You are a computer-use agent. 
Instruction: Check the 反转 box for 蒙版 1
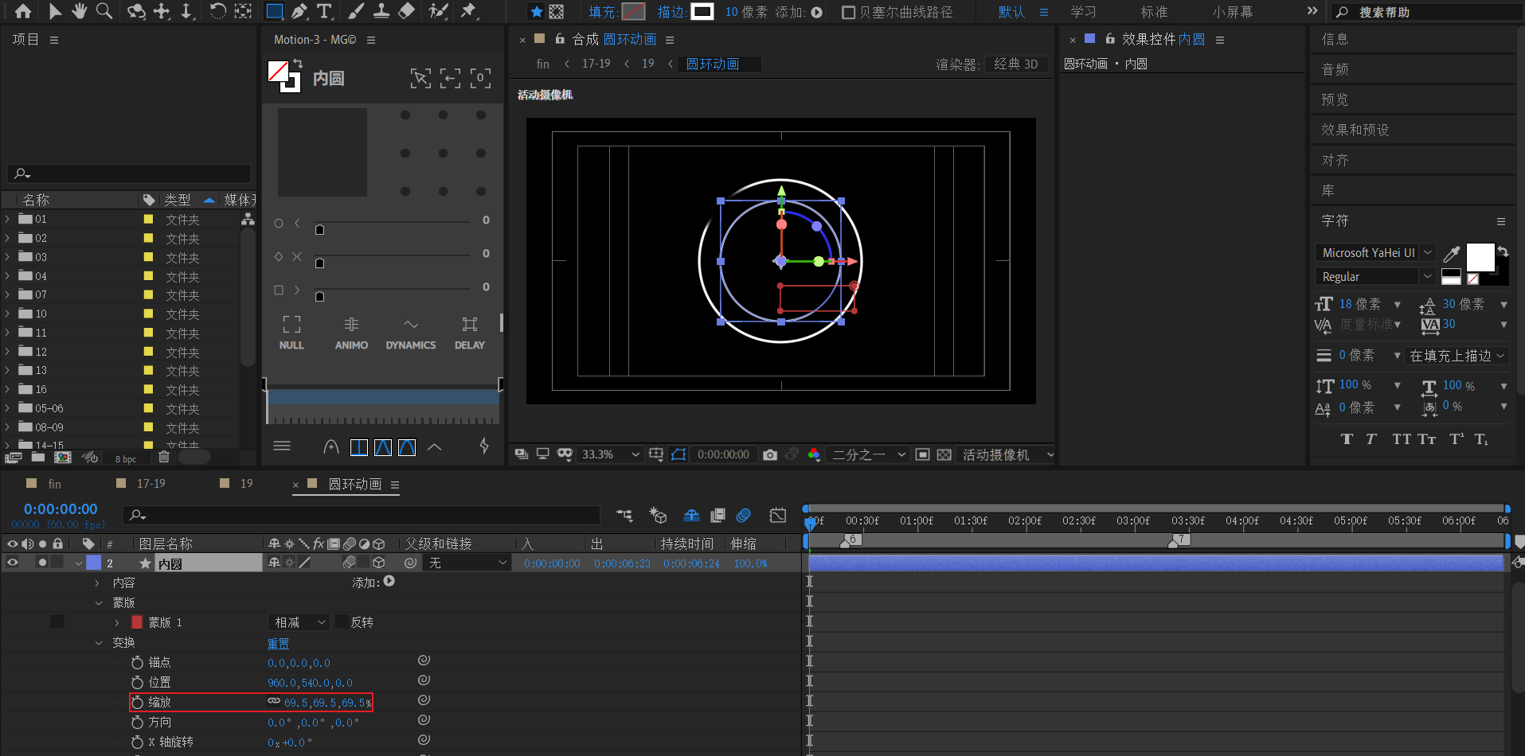coord(342,622)
